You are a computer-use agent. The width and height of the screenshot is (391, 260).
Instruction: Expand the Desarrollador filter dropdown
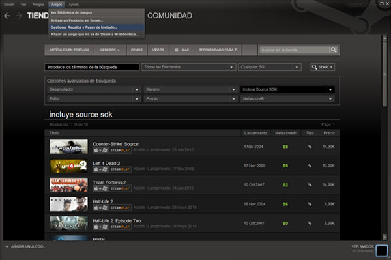(x=94, y=89)
